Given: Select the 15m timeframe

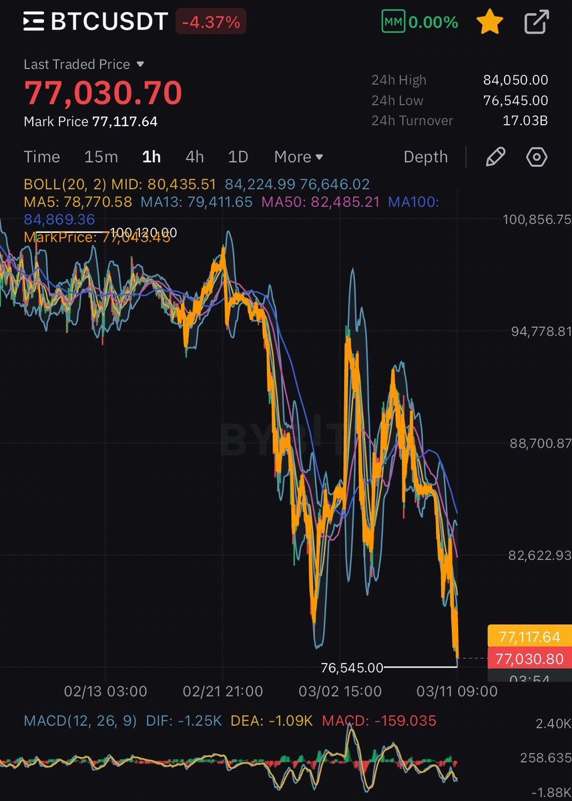Looking at the screenshot, I should 101,157.
